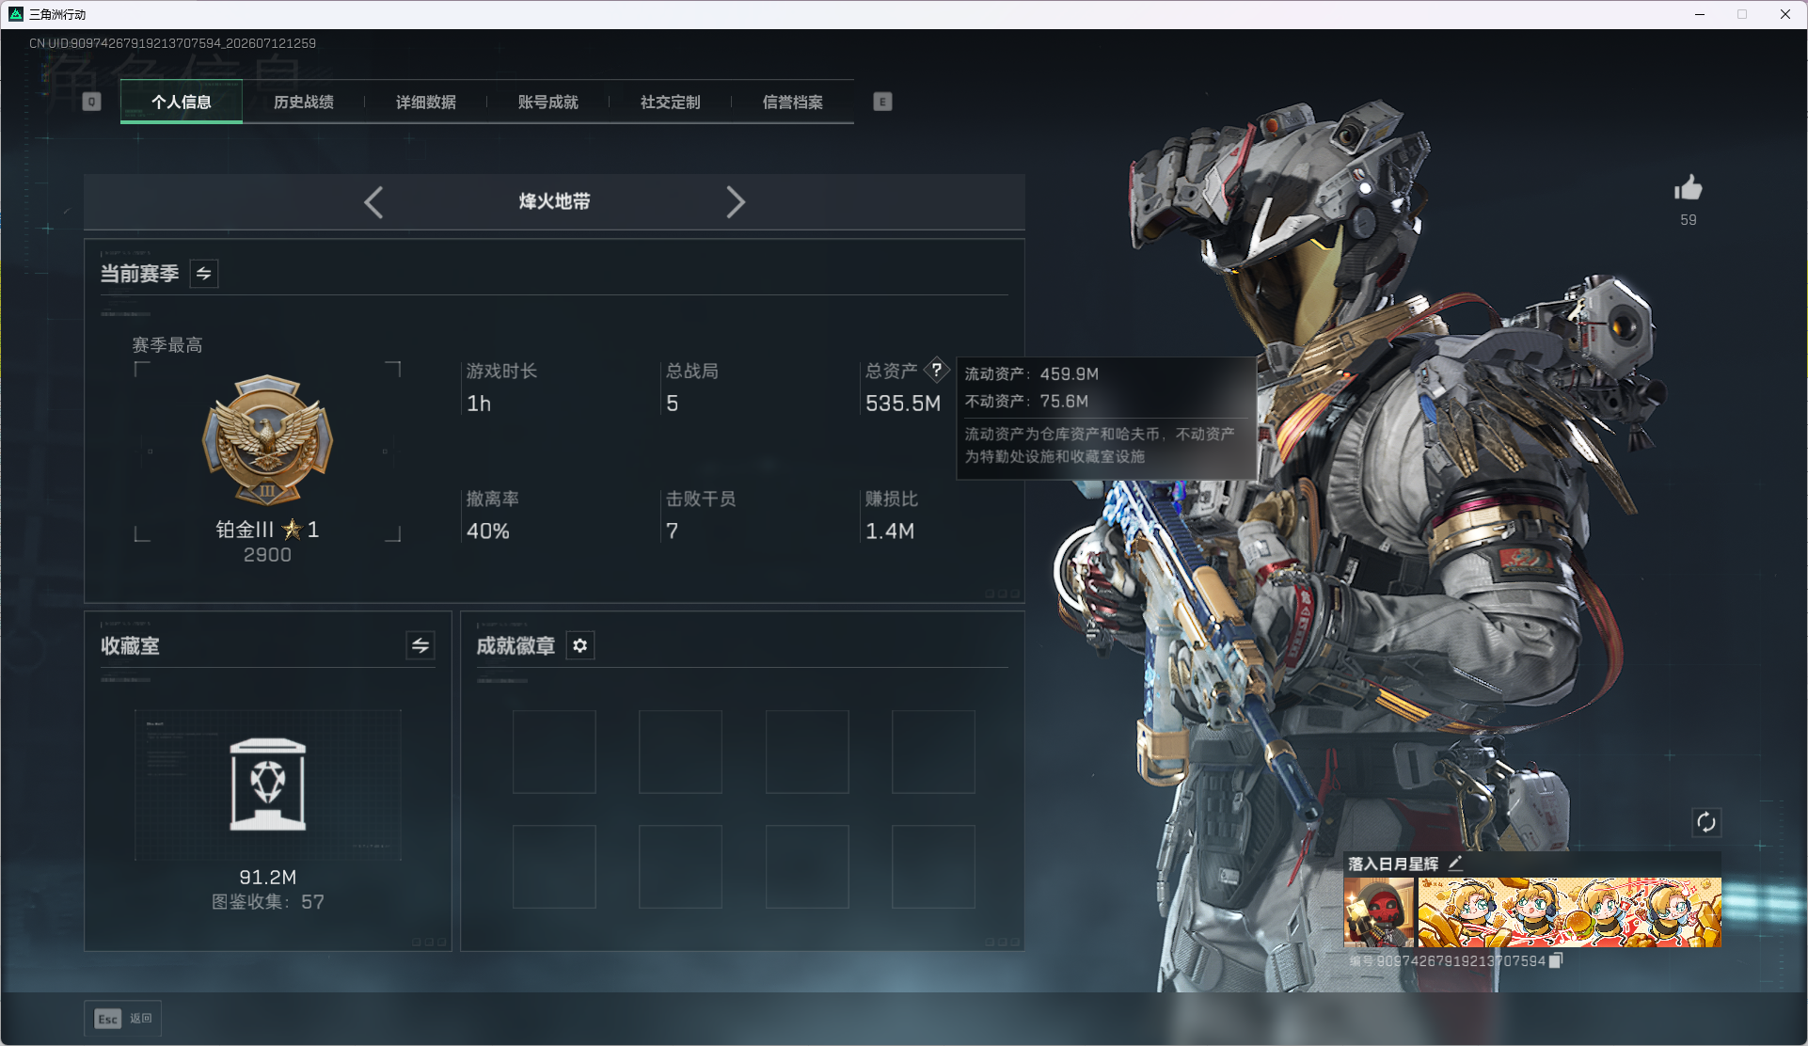The image size is (1808, 1046).
Task: Click the thumbs-up like icon
Action: pyautogui.click(x=1689, y=188)
